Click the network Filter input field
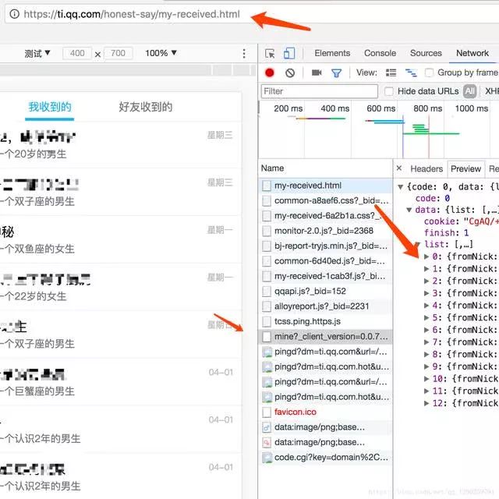This screenshot has height=499, width=499. 318,91
